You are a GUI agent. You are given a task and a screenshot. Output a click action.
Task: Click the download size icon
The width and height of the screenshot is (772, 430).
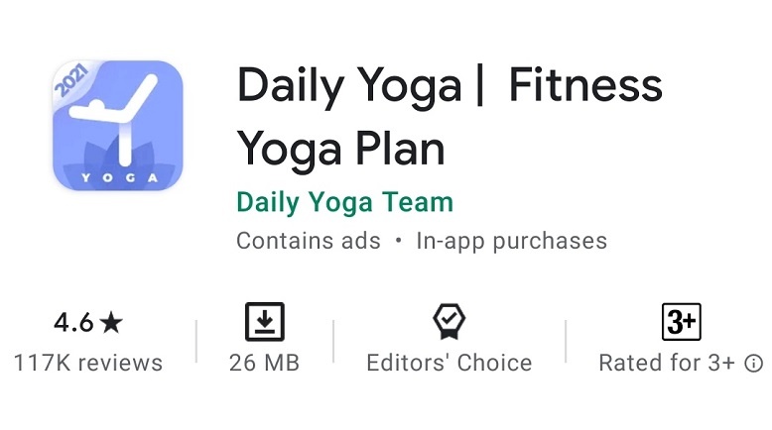[x=265, y=322]
